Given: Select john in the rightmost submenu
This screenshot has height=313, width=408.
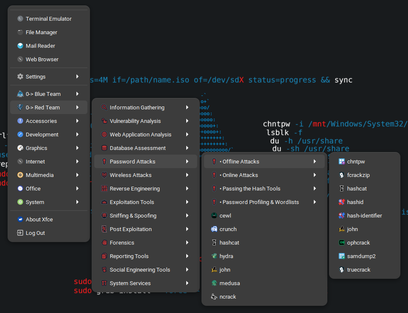Looking at the screenshot, I should [x=354, y=229].
